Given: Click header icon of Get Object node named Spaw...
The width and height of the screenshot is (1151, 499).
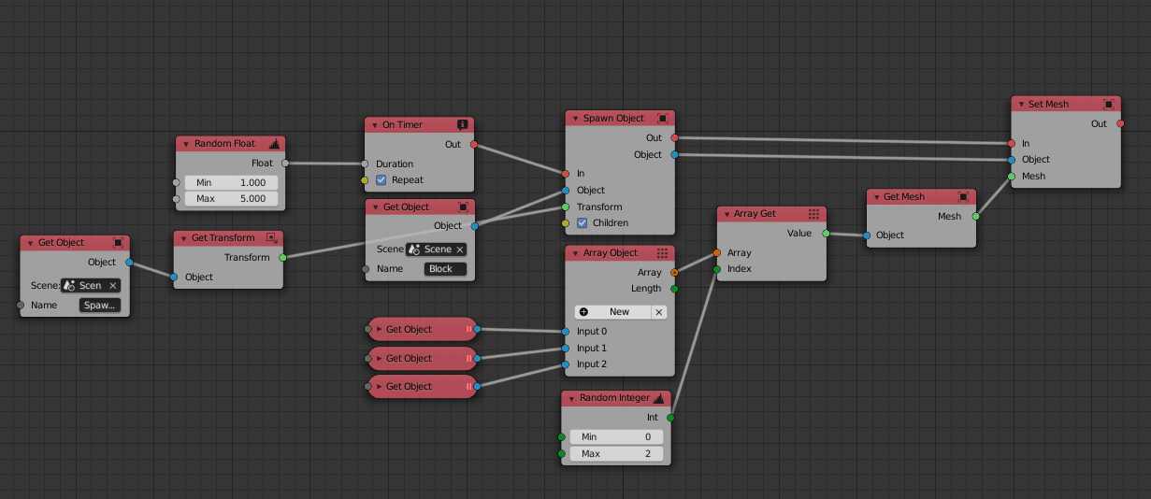Looking at the screenshot, I should pos(118,243).
